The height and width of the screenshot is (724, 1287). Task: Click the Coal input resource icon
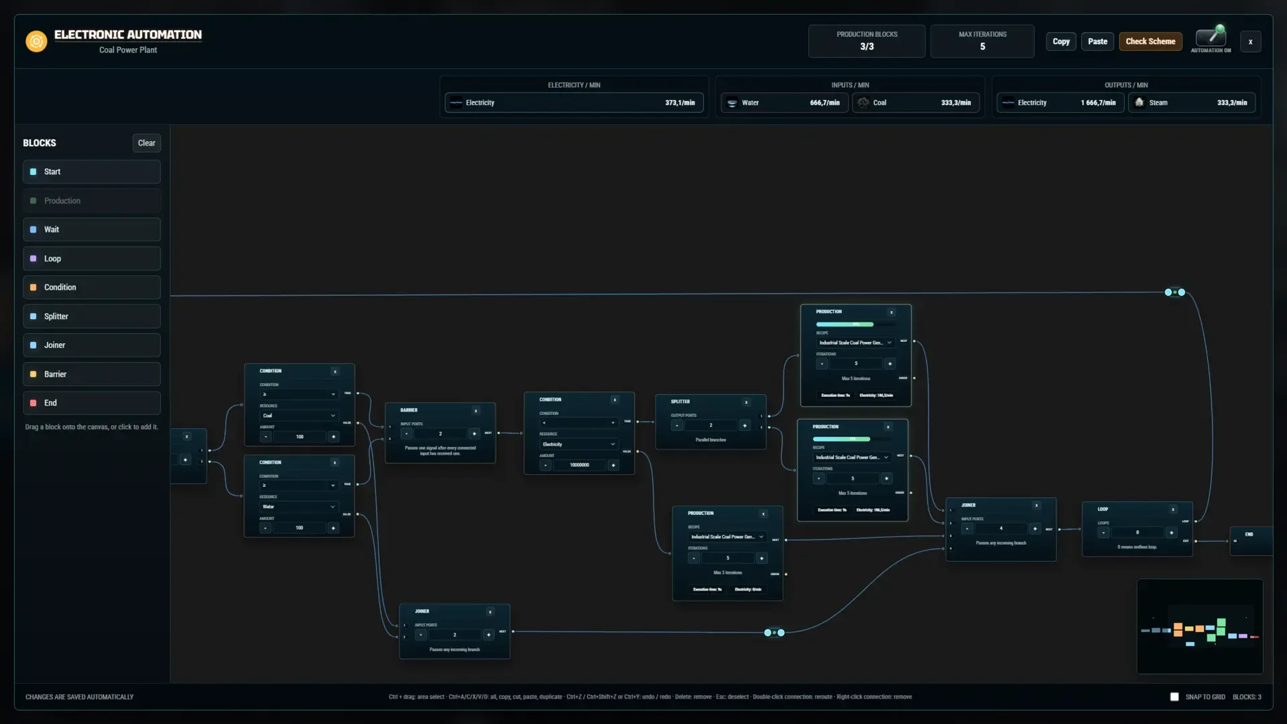pyautogui.click(x=863, y=103)
